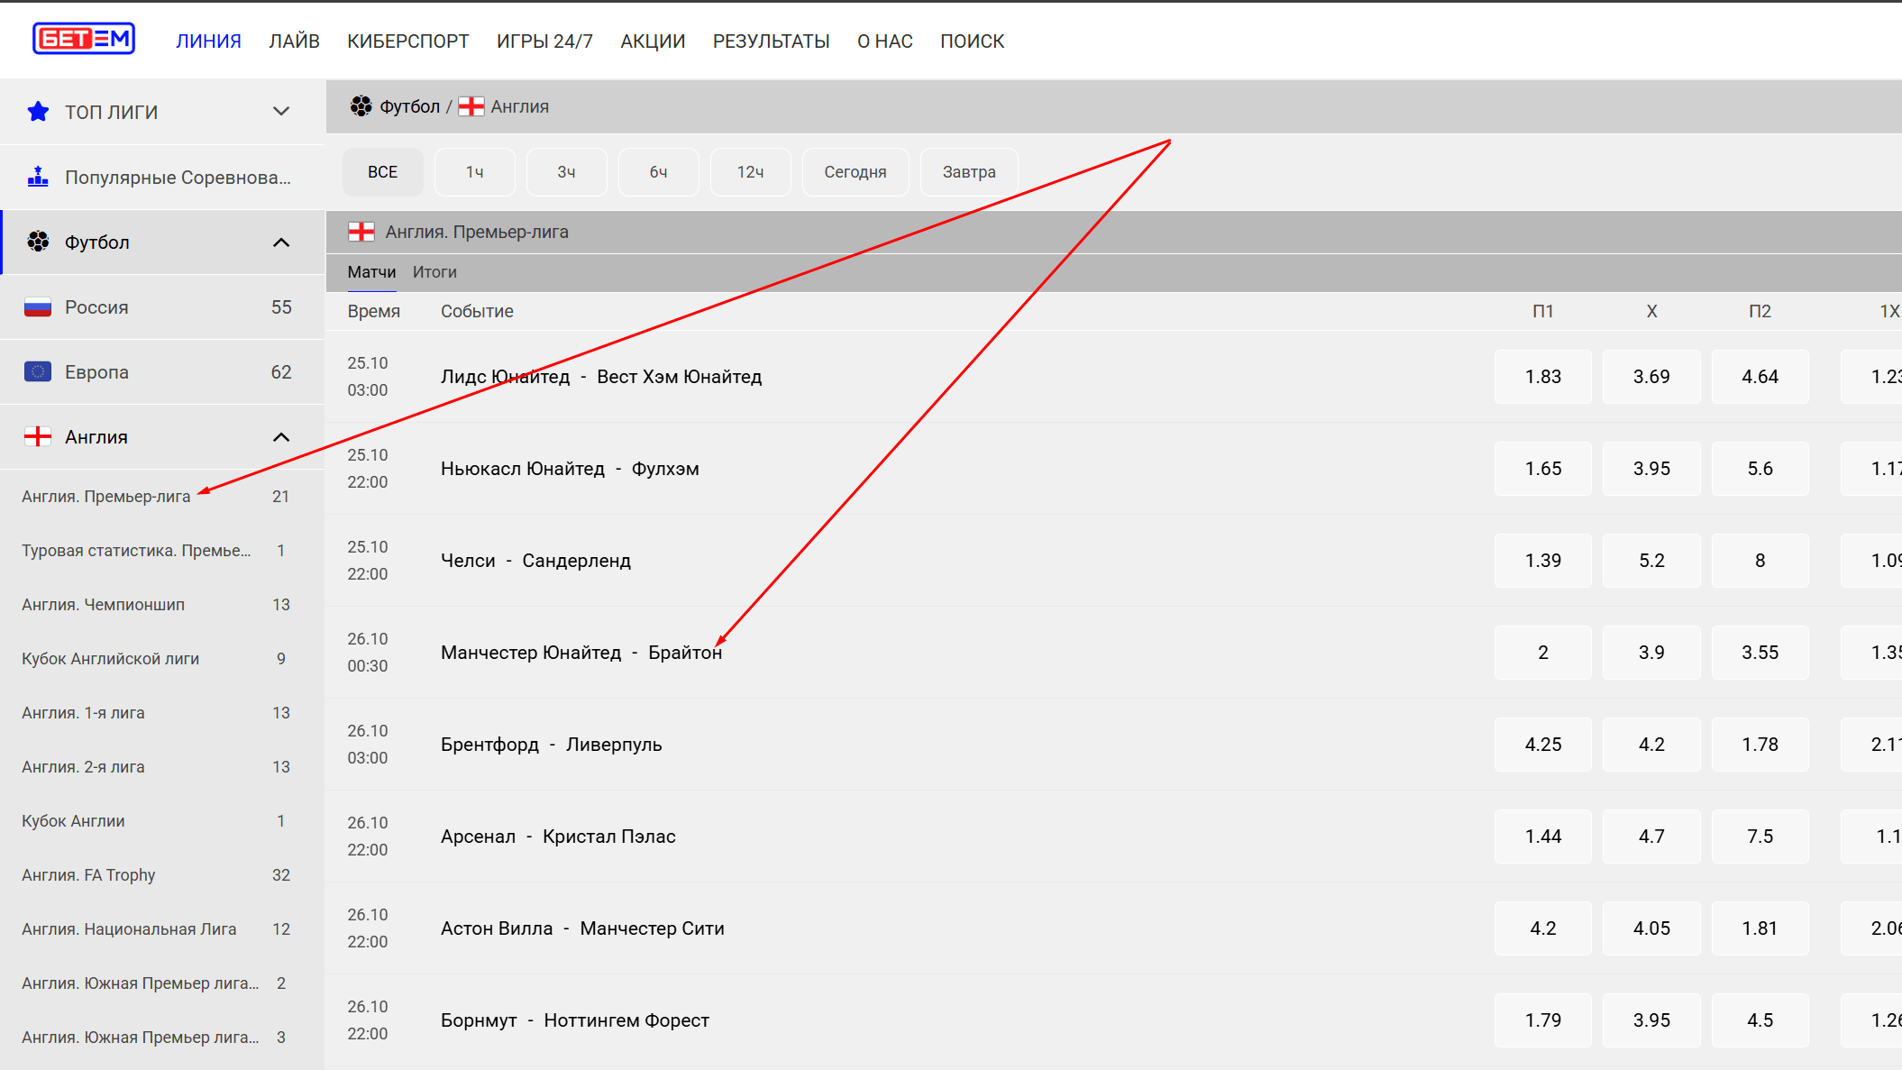Bet on Челси win odds 1.39
Image resolution: width=1902 pixels, height=1070 pixels.
tap(1542, 561)
